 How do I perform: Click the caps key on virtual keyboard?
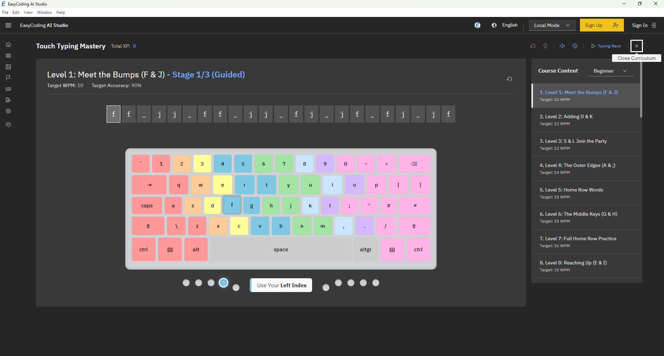[x=147, y=206]
